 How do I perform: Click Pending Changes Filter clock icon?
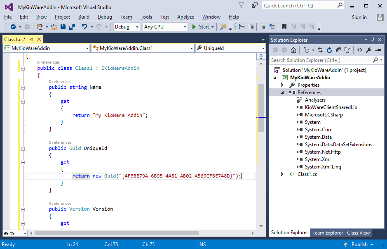pos(307,50)
